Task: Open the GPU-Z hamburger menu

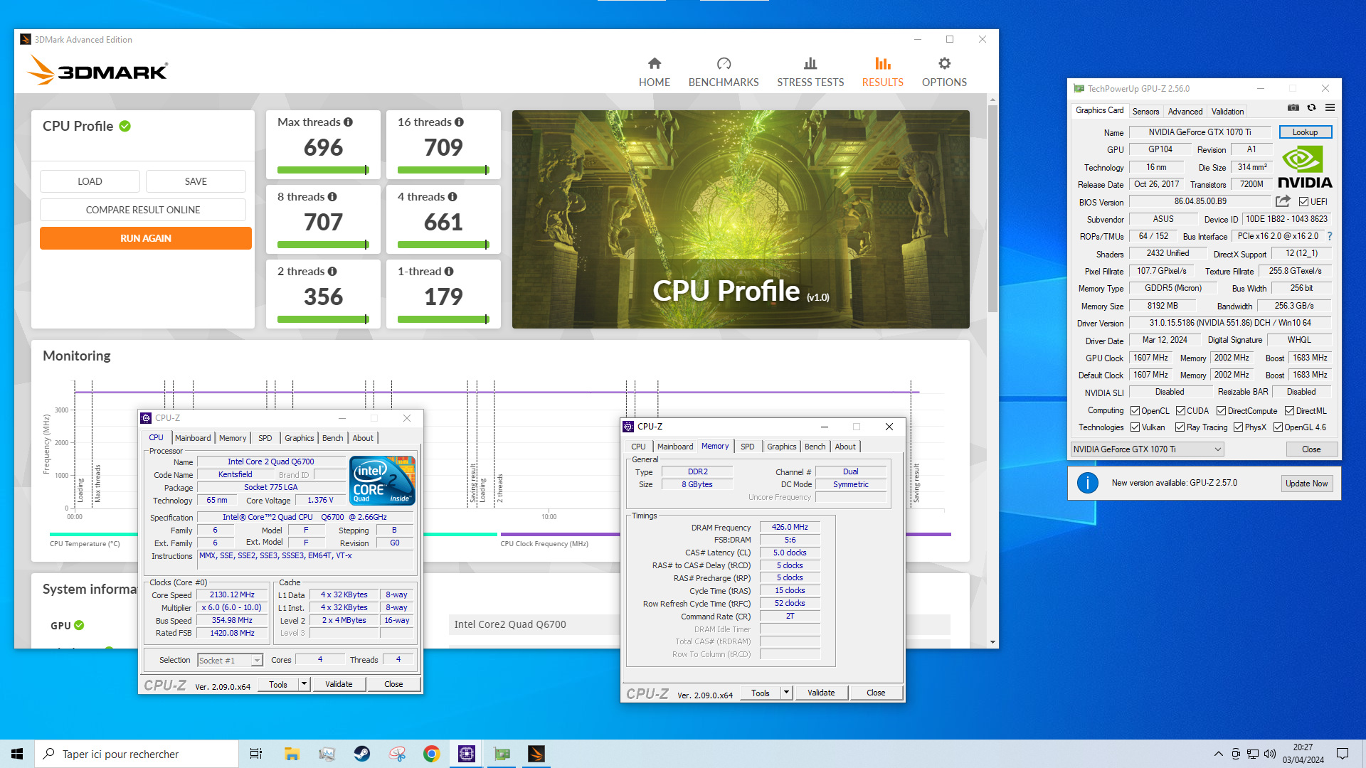Action: point(1330,107)
